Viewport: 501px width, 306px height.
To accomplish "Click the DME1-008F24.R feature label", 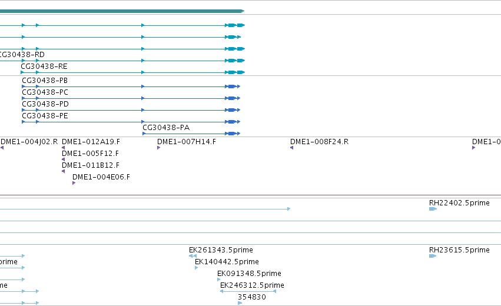I will tap(320, 142).
